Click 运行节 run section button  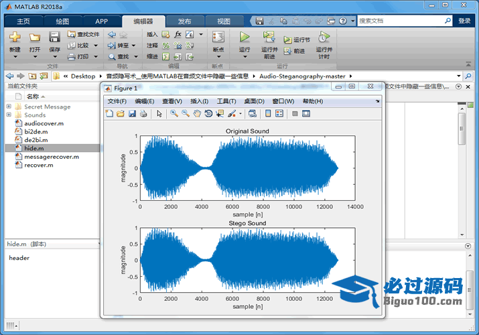click(297, 40)
